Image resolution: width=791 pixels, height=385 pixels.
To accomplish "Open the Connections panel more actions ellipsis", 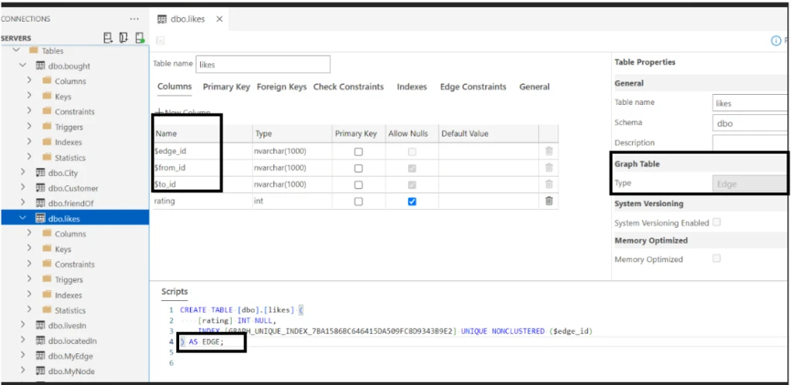I will click(135, 19).
